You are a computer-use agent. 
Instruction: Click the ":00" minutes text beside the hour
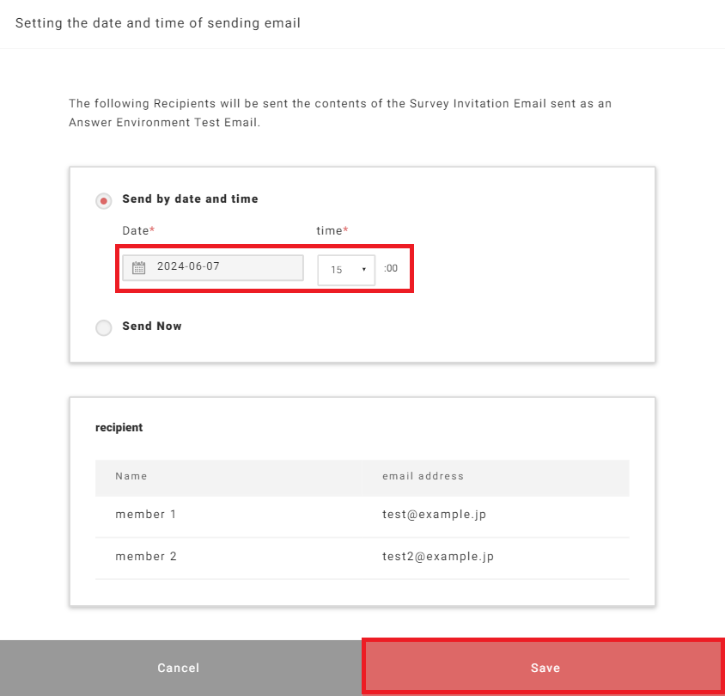391,269
